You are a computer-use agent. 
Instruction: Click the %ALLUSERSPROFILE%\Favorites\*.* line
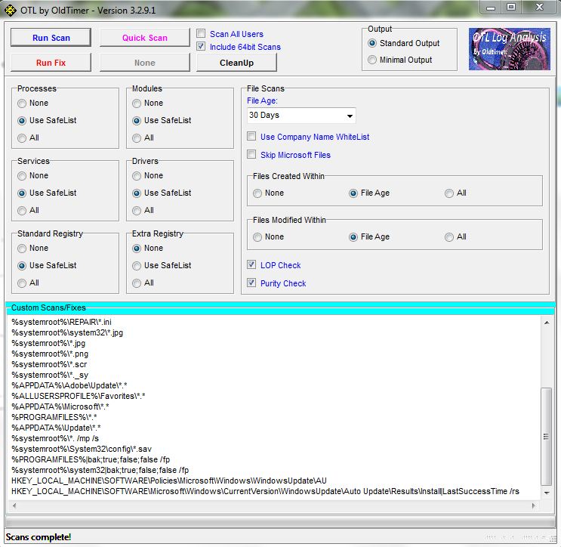pos(78,396)
